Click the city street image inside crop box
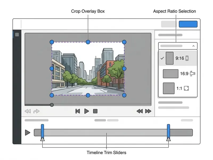Viewport: 213px width, 160px height. click(88, 69)
